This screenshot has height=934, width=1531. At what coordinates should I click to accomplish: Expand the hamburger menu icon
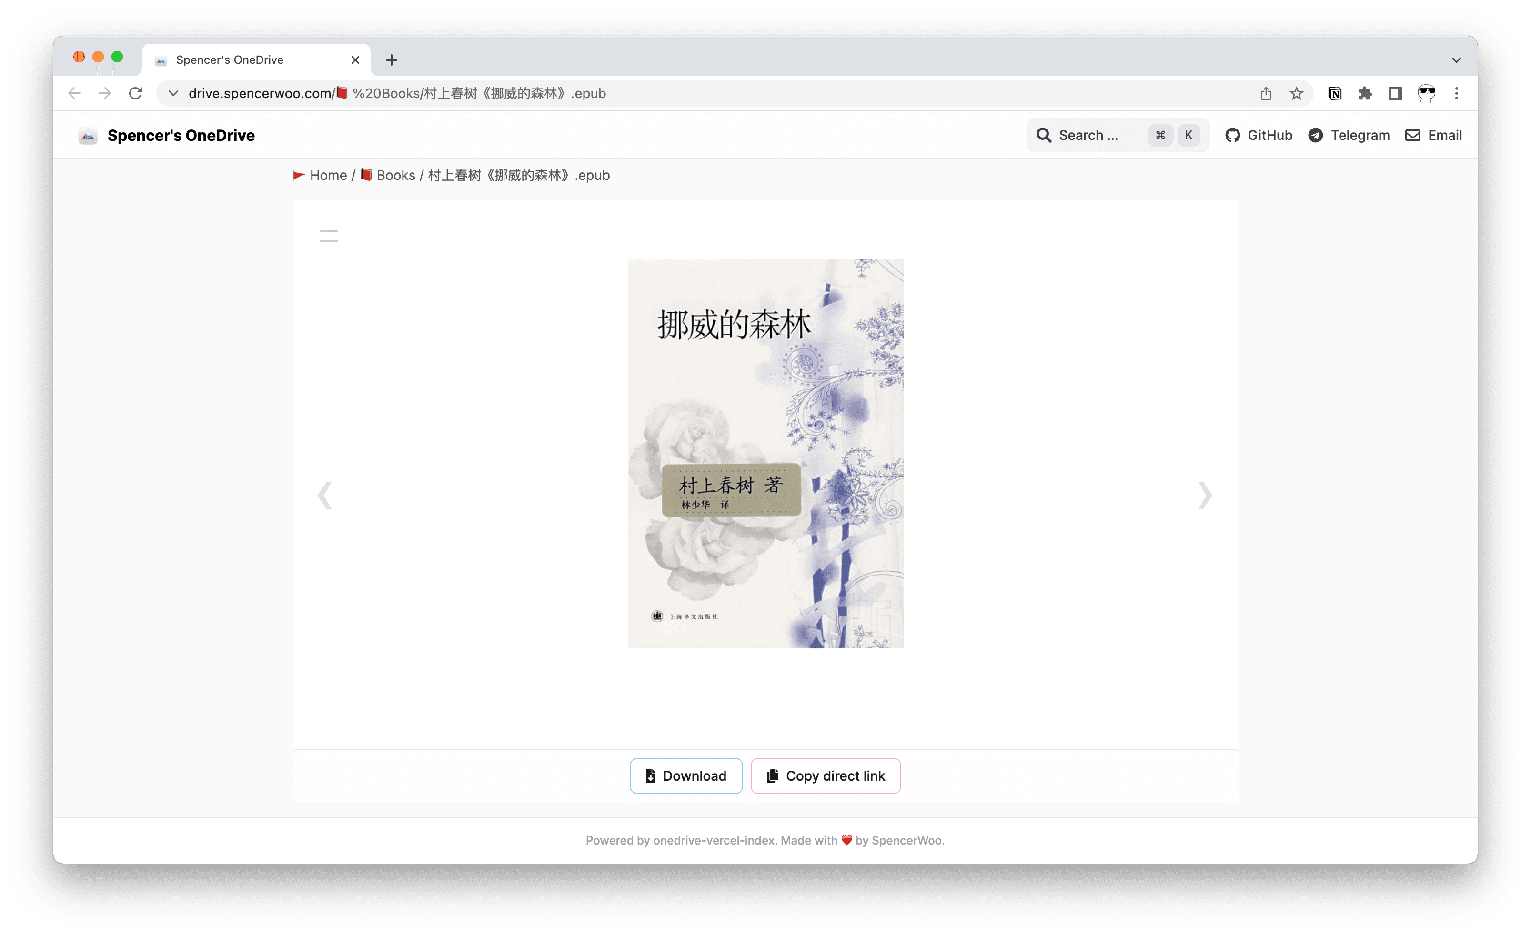pos(328,236)
